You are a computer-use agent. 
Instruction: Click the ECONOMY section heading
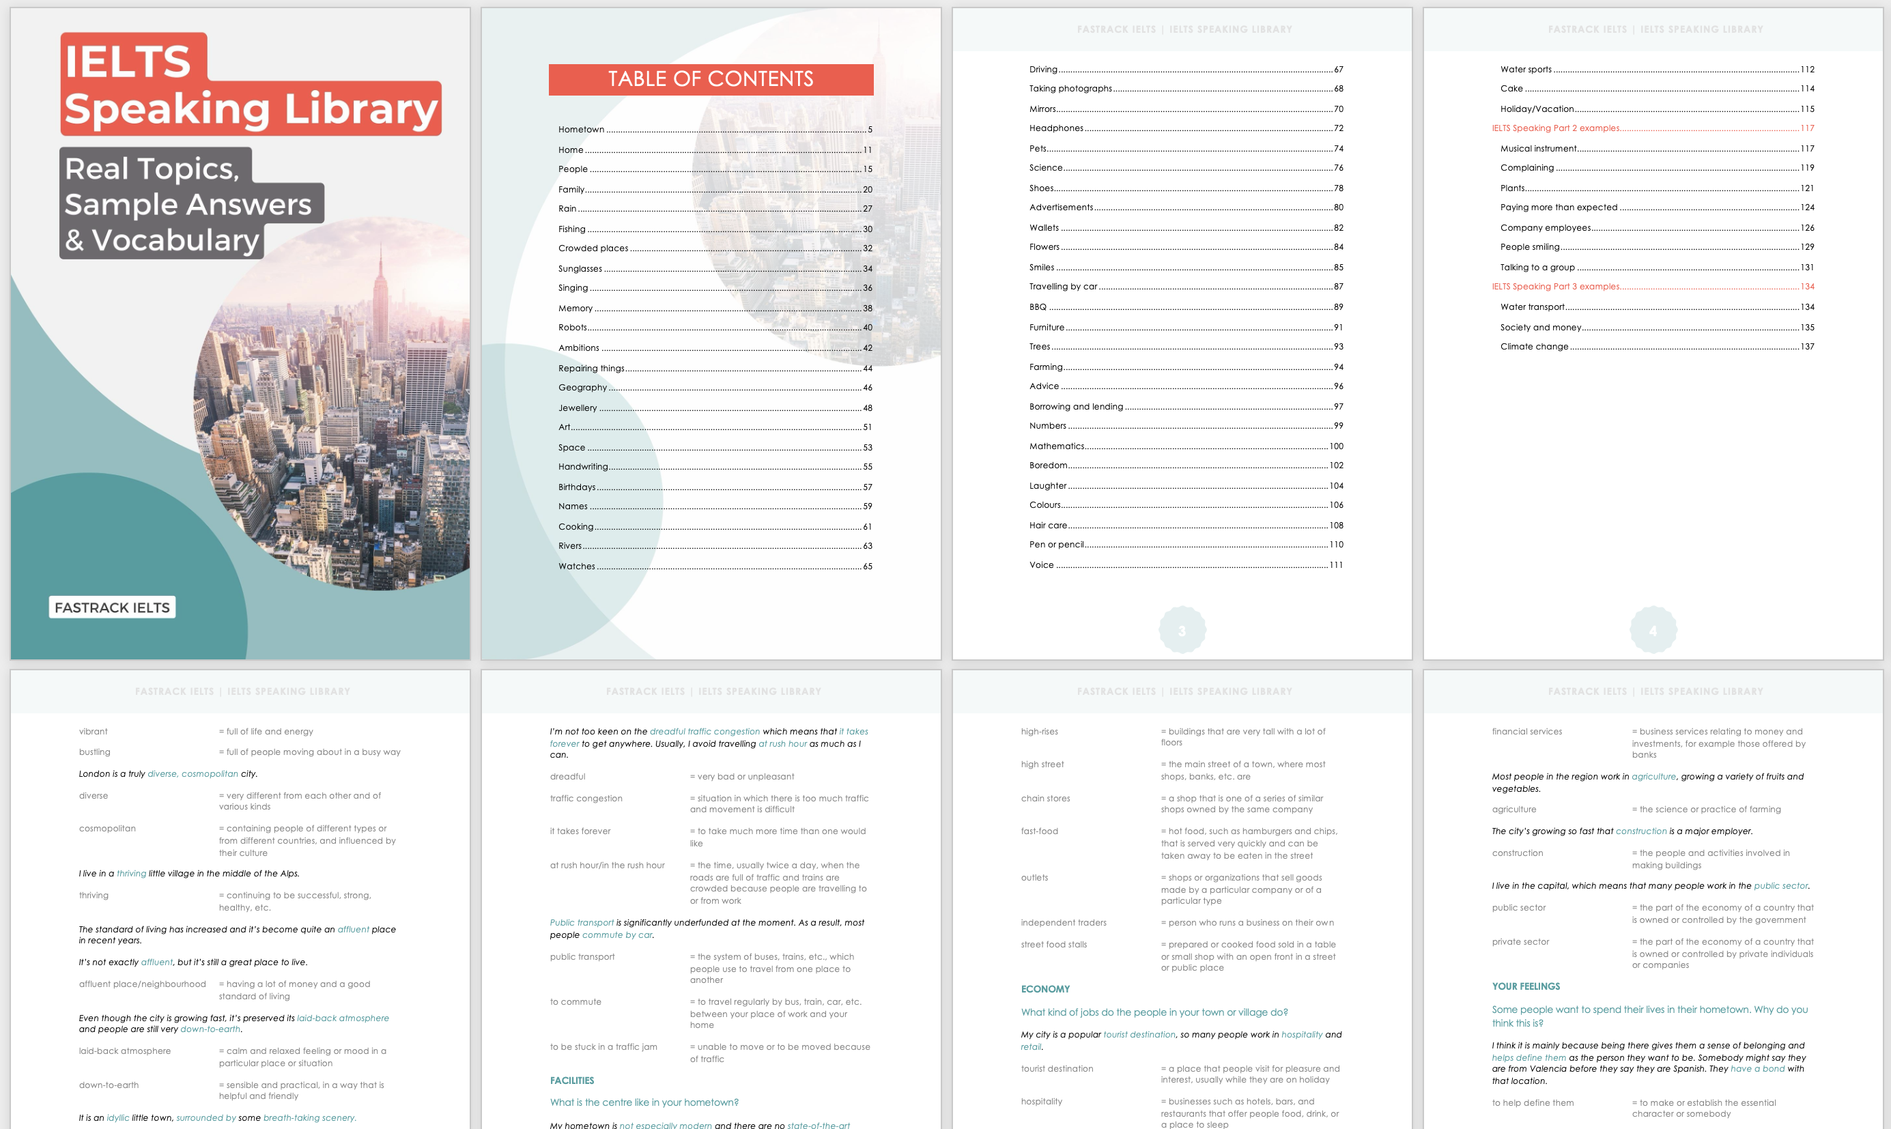coord(1045,989)
